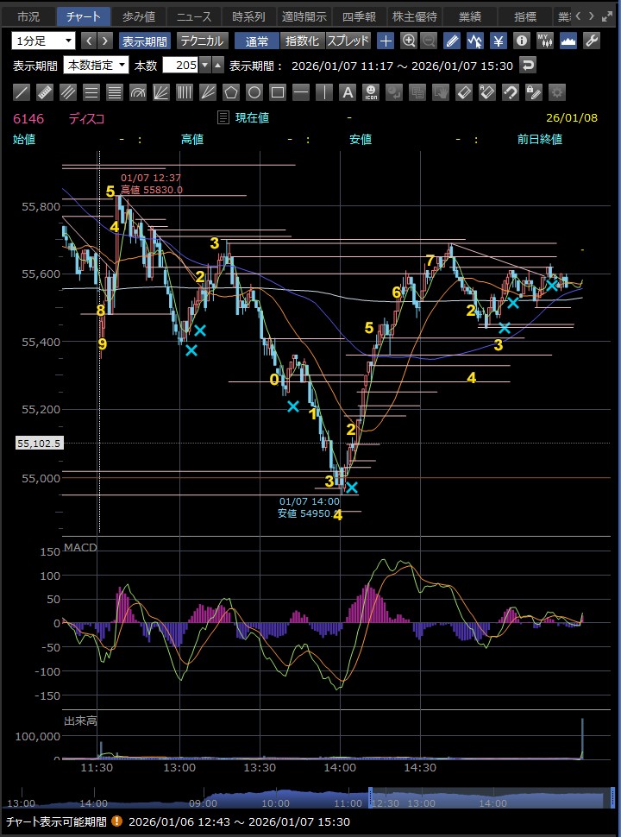Click the 表示期間 button
The width and height of the screenshot is (621, 837).
click(x=144, y=41)
